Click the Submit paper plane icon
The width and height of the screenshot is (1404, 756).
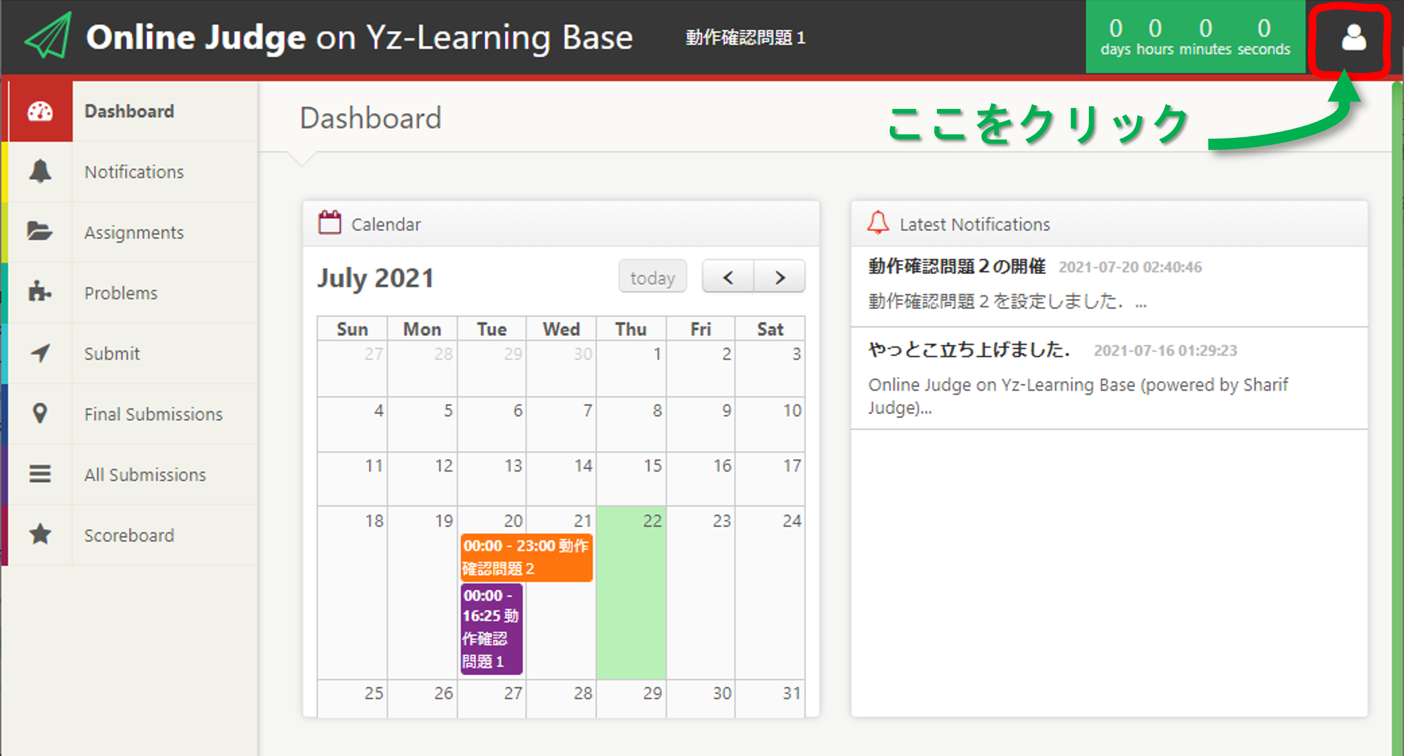point(40,353)
